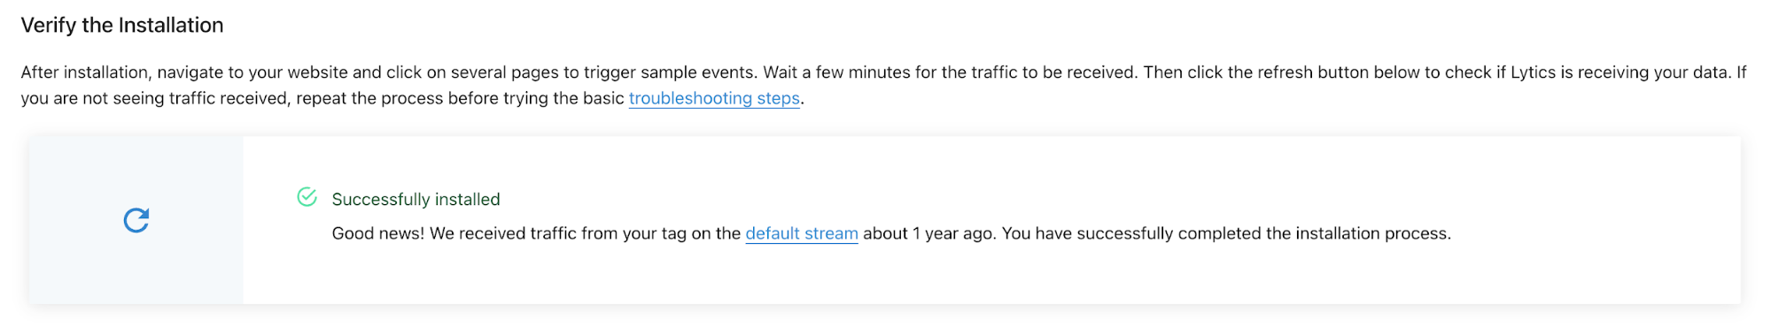Click the "about 1 year ago" timestamp text
Viewport: 1771px width, 327px height.
[928, 233]
